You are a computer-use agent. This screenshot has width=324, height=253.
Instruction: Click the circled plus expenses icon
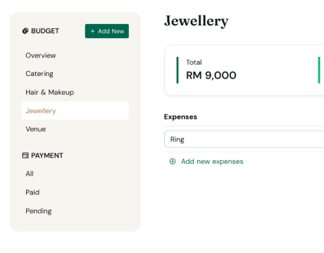point(173,162)
